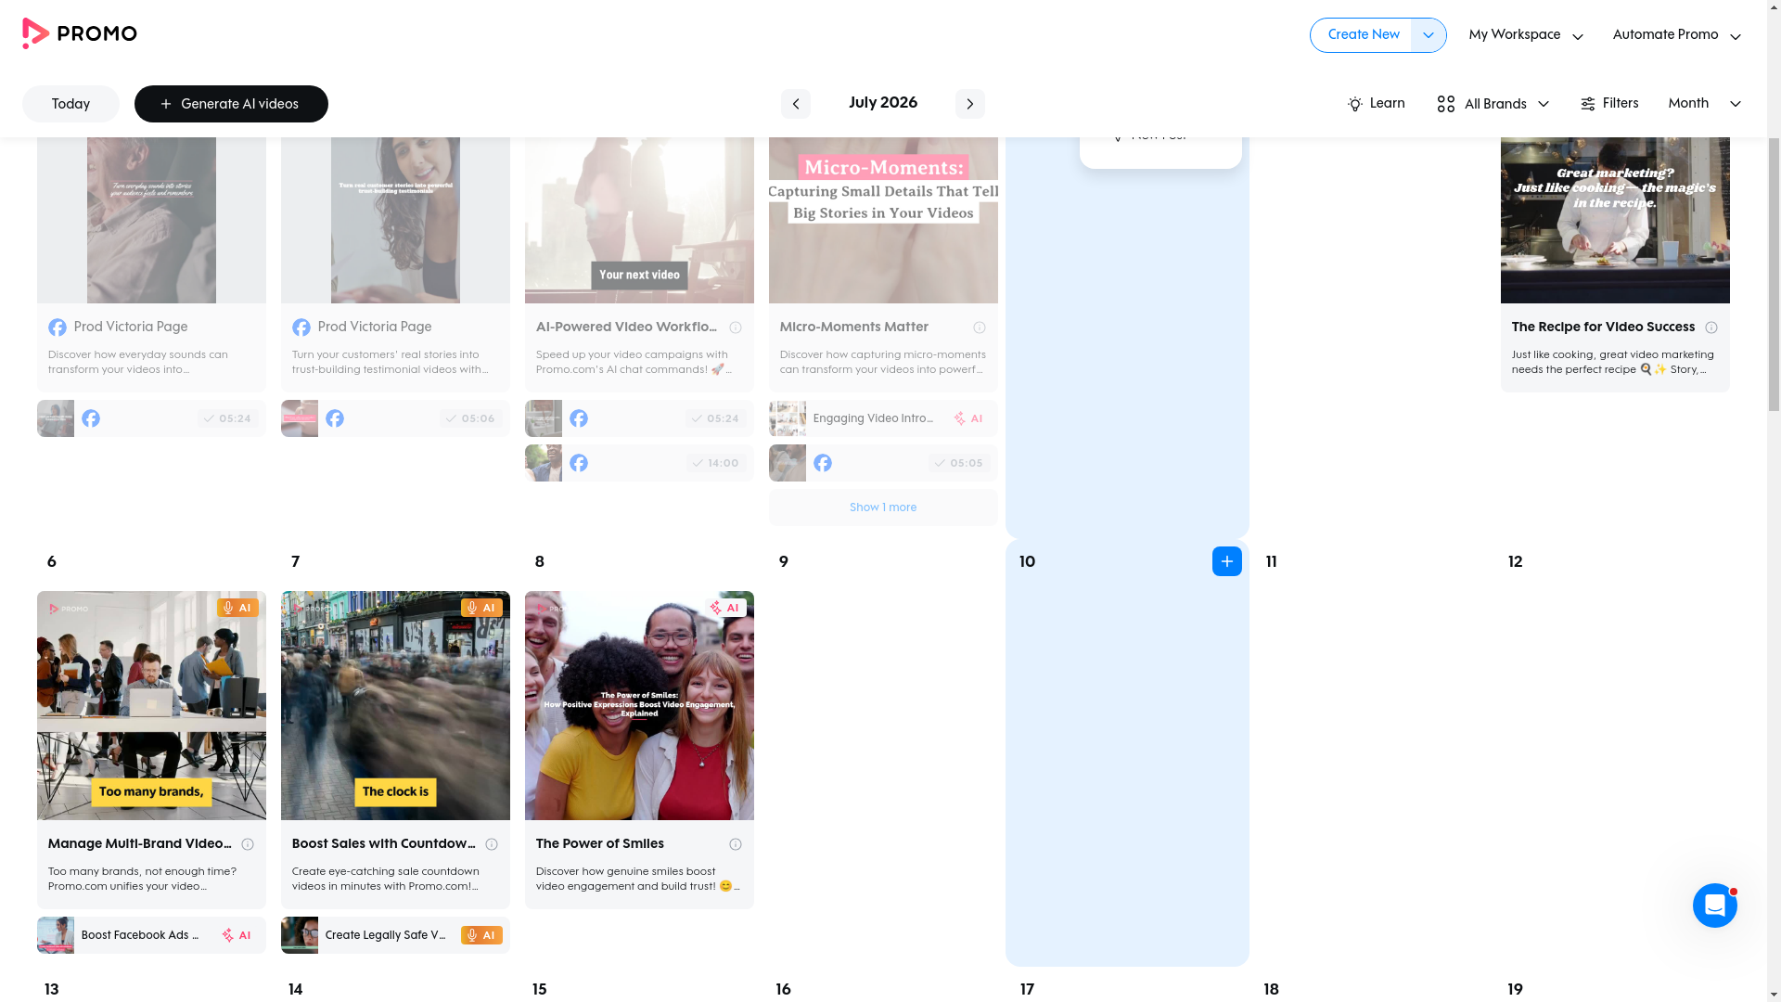Click info icon next to The Power of Smiles
1781x1002 pixels.
click(736, 844)
